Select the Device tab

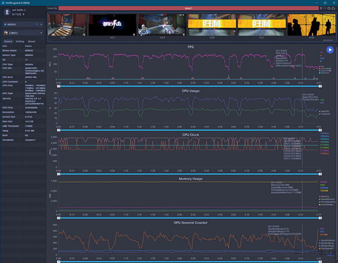[8, 41]
